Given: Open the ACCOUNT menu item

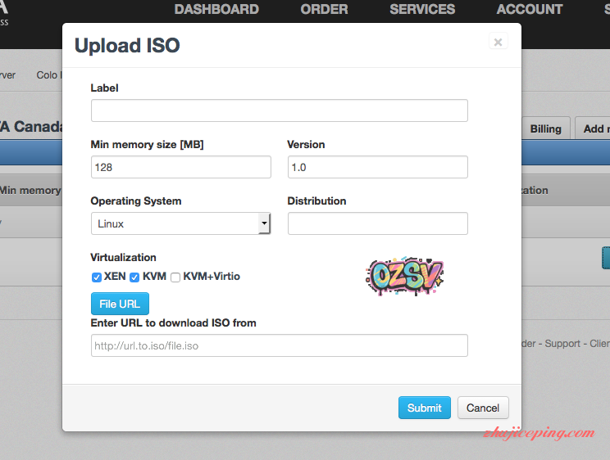Looking at the screenshot, I should (x=530, y=10).
